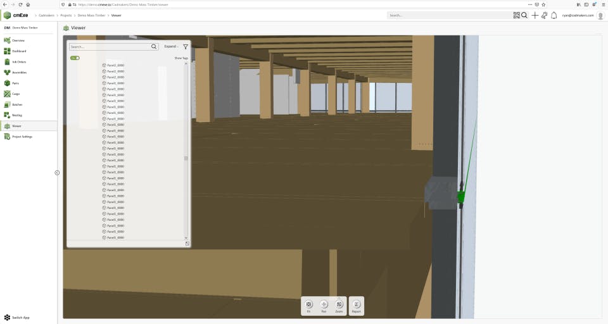Click the Fit view tool

[308, 306]
